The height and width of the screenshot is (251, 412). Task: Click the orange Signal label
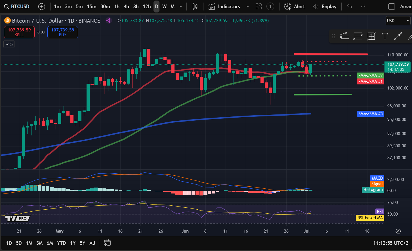point(377,184)
